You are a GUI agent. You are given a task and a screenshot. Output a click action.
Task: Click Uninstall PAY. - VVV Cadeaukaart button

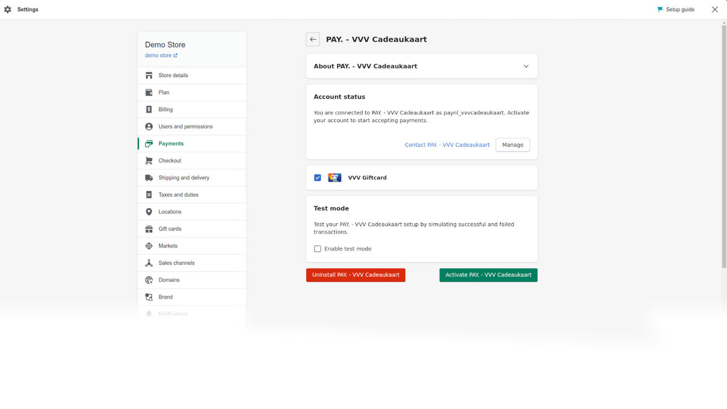[356, 275]
